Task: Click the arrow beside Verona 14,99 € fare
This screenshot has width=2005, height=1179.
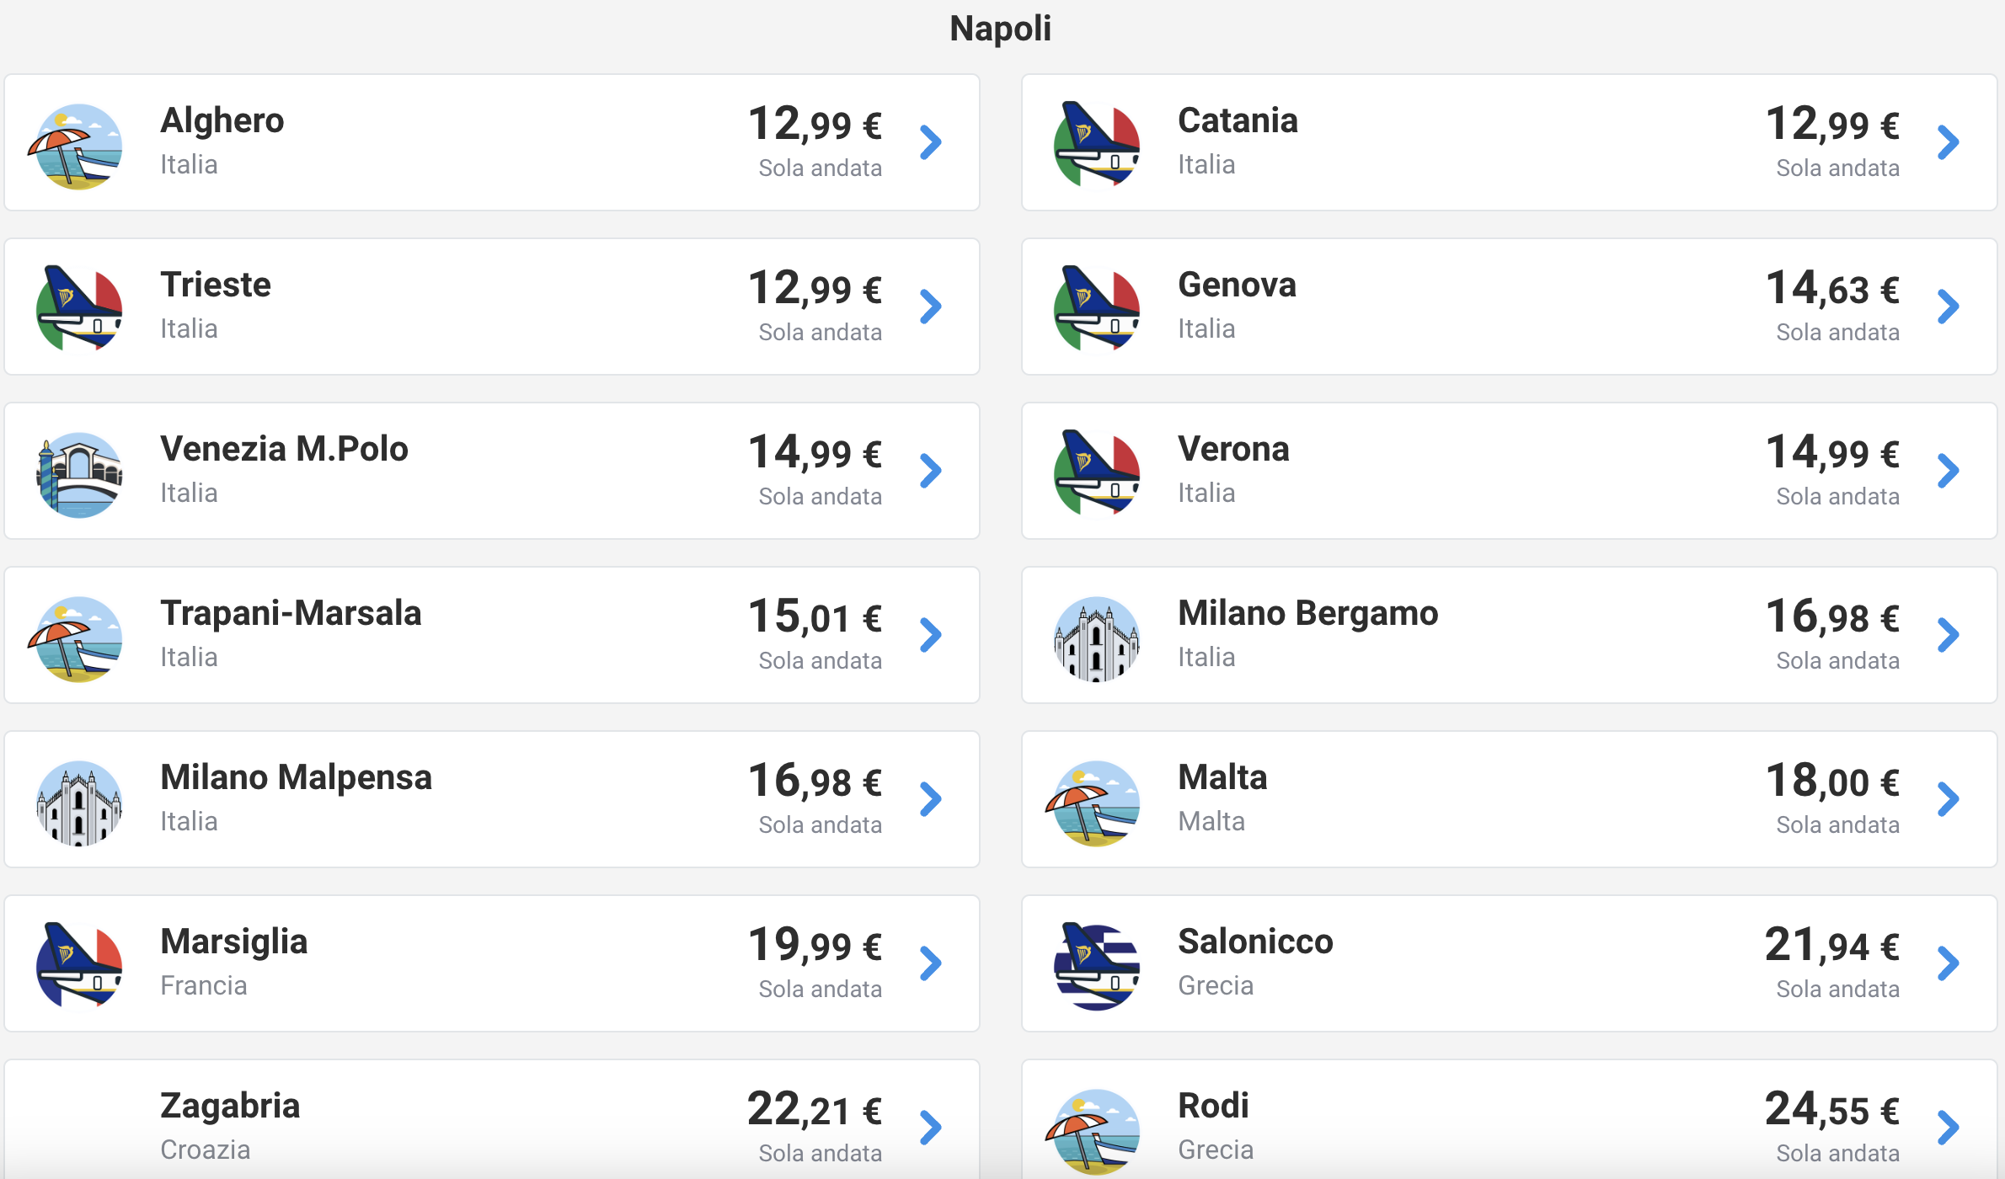Action: (1949, 471)
